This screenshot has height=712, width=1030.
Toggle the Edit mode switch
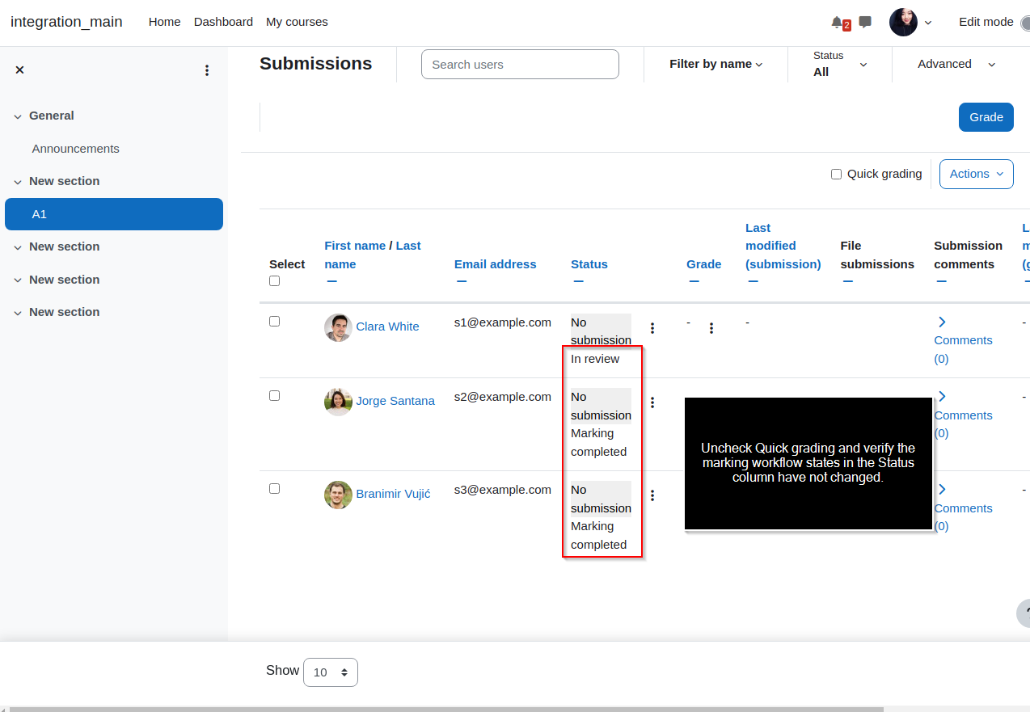tap(1024, 23)
